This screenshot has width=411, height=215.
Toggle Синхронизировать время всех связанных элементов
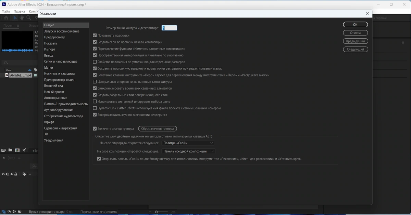pyautogui.click(x=95, y=88)
